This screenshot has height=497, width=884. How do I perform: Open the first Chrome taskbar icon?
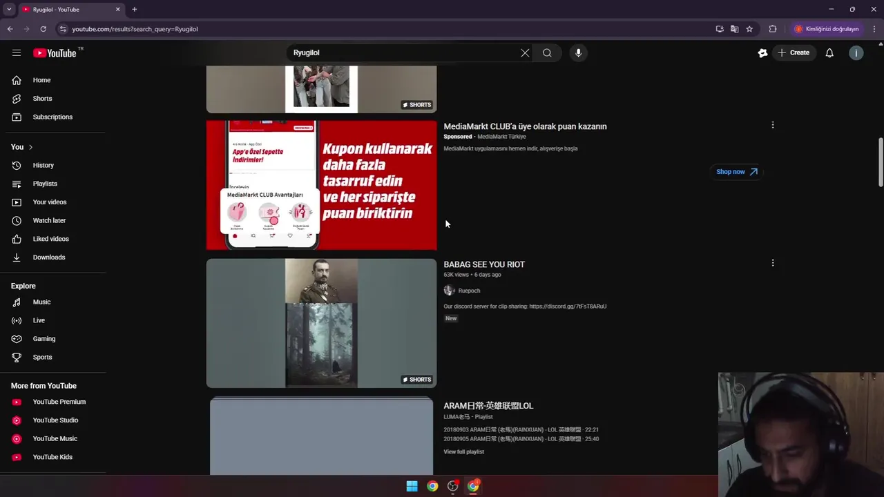pos(432,486)
